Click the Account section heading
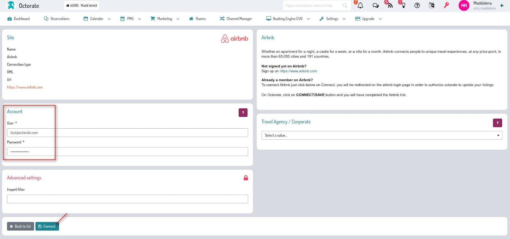 pos(15,111)
